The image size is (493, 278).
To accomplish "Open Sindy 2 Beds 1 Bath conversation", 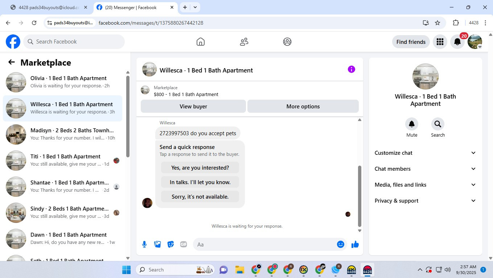I will [62, 213].
